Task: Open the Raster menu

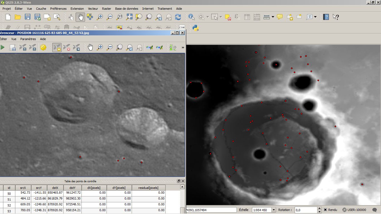Action: click(x=107, y=9)
